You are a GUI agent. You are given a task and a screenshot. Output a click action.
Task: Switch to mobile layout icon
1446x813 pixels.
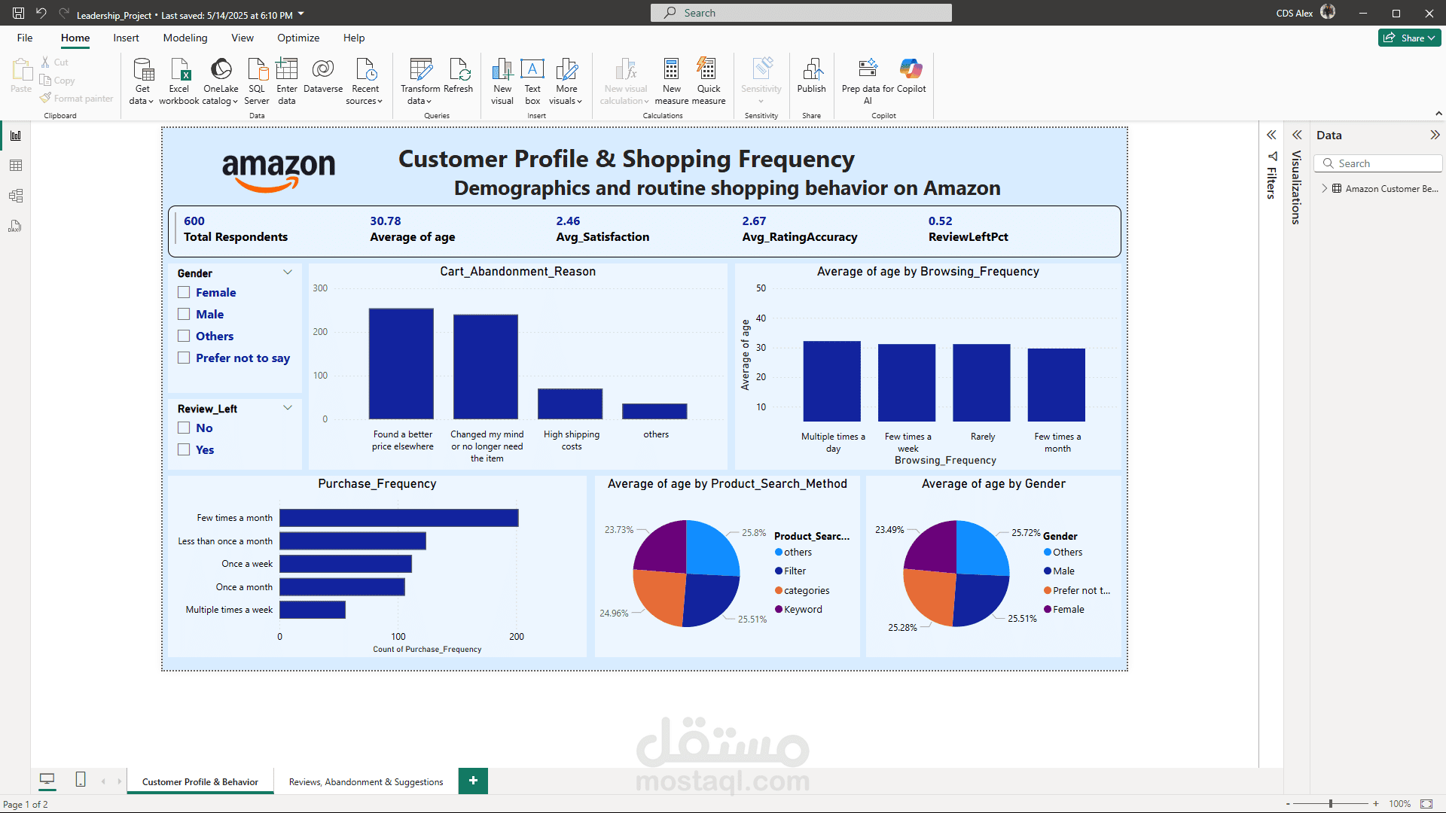81,780
